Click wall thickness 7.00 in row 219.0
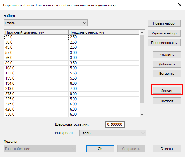 104,89
